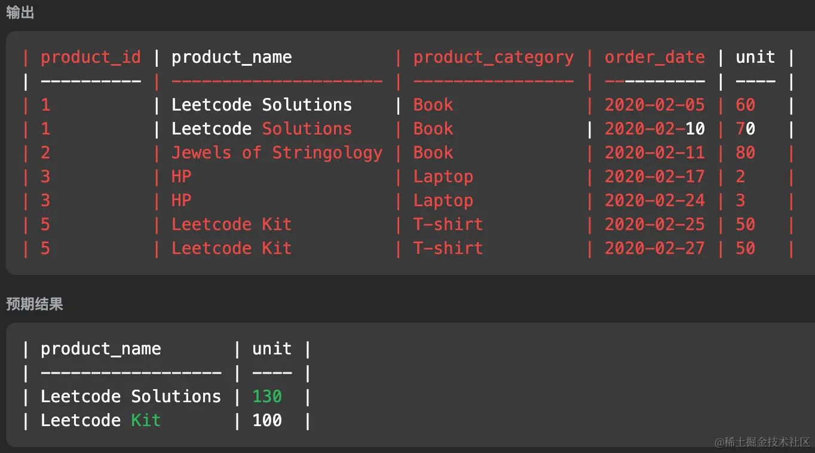Viewport: 815px width, 453px height.
Task: Click the unit value 60
Action: [x=745, y=105]
